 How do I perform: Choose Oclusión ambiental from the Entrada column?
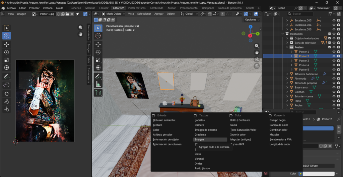(x=164, y=120)
